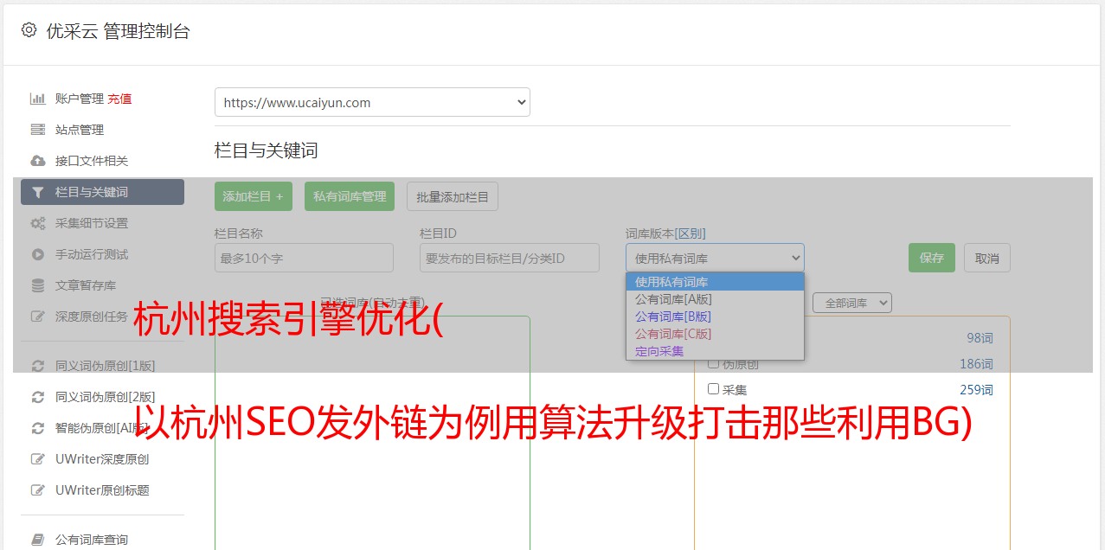1105x550 pixels.
Task: Open 账户管理 in the sidebar
Action: point(80,99)
